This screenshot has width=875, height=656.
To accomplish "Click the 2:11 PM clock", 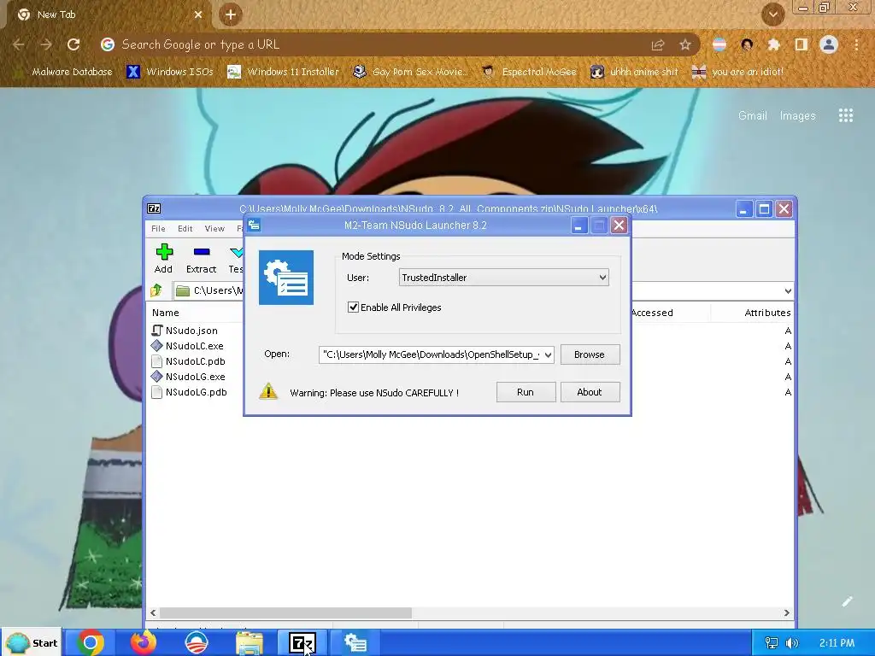I will point(837,643).
